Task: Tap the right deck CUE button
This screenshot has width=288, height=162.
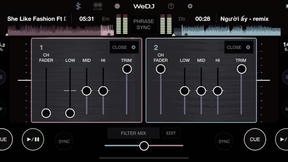Action: 255,140
